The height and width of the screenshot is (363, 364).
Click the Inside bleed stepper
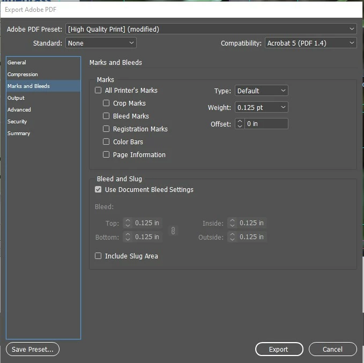click(x=232, y=223)
